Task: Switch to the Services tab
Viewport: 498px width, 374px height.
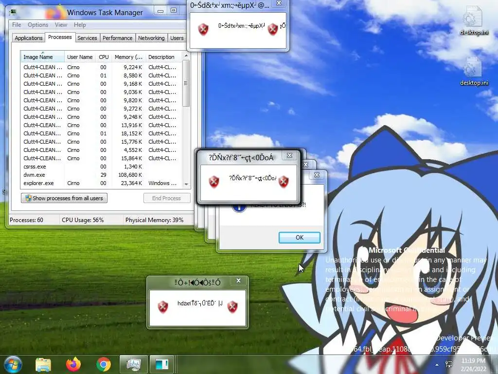Action: pyautogui.click(x=87, y=38)
